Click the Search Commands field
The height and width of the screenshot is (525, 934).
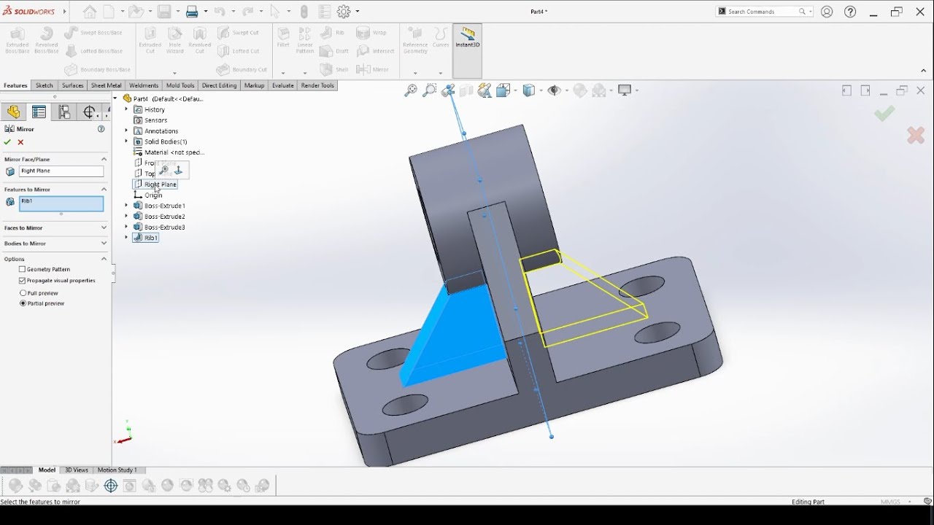coord(765,12)
